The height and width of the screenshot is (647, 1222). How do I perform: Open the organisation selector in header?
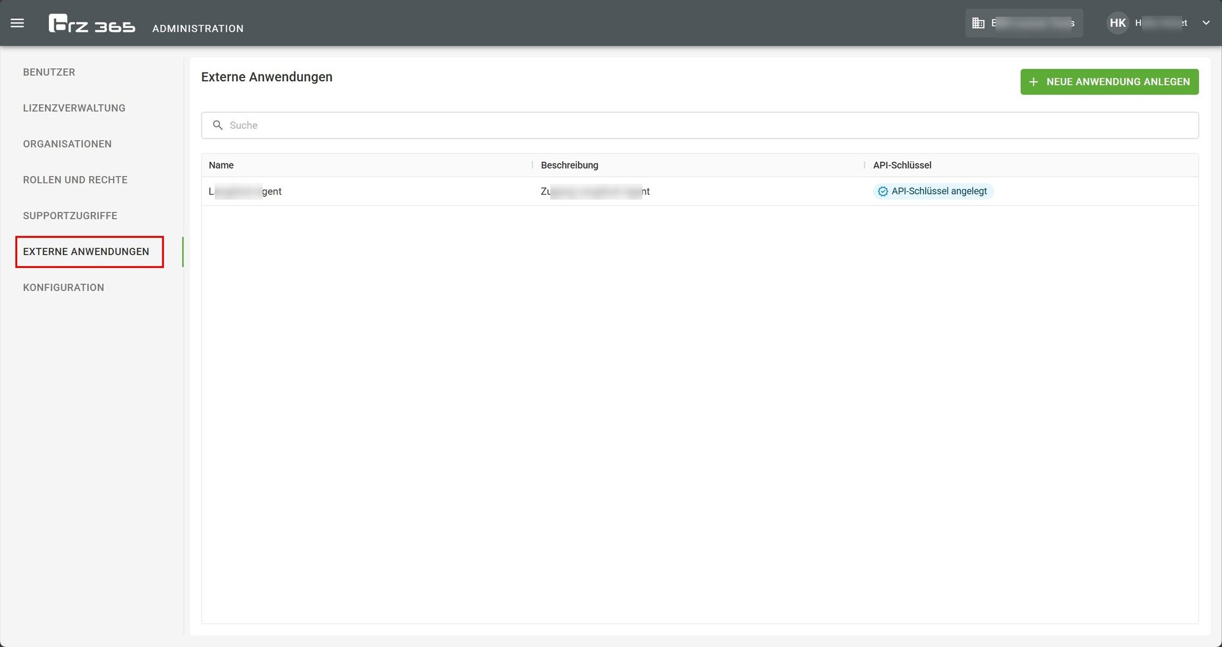pos(1024,23)
